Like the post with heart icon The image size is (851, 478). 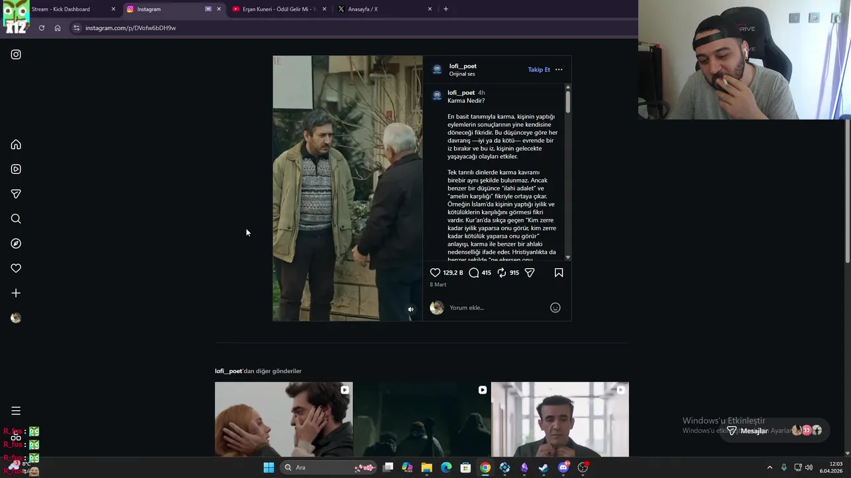(435, 272)
